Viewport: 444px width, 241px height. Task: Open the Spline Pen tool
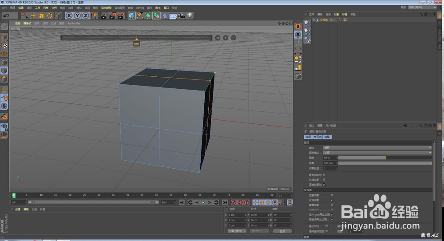coord(140,16)
